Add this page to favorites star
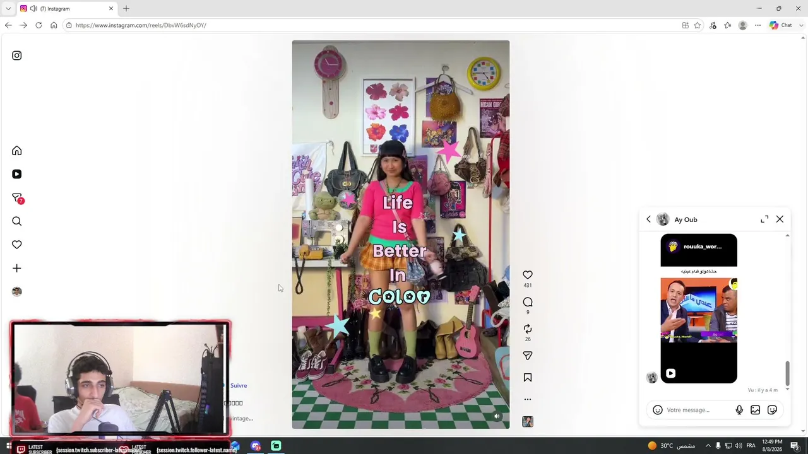 click(698, 25)
